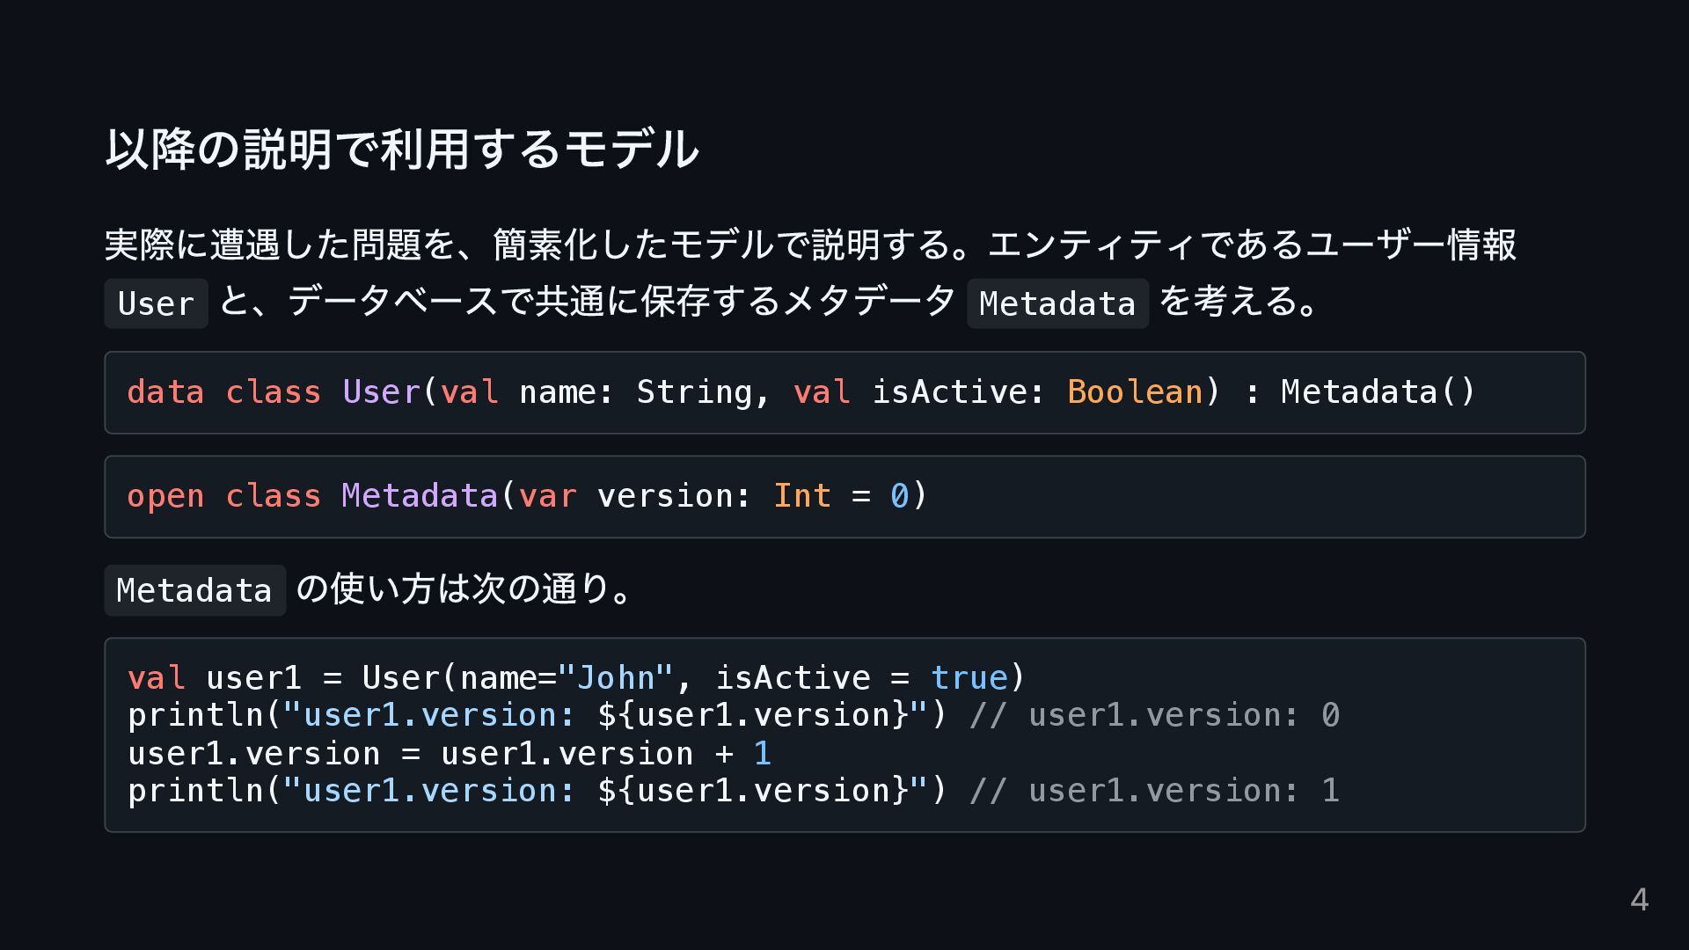
Task: Click the line incrementing user1.version
Action: (449, 754)
